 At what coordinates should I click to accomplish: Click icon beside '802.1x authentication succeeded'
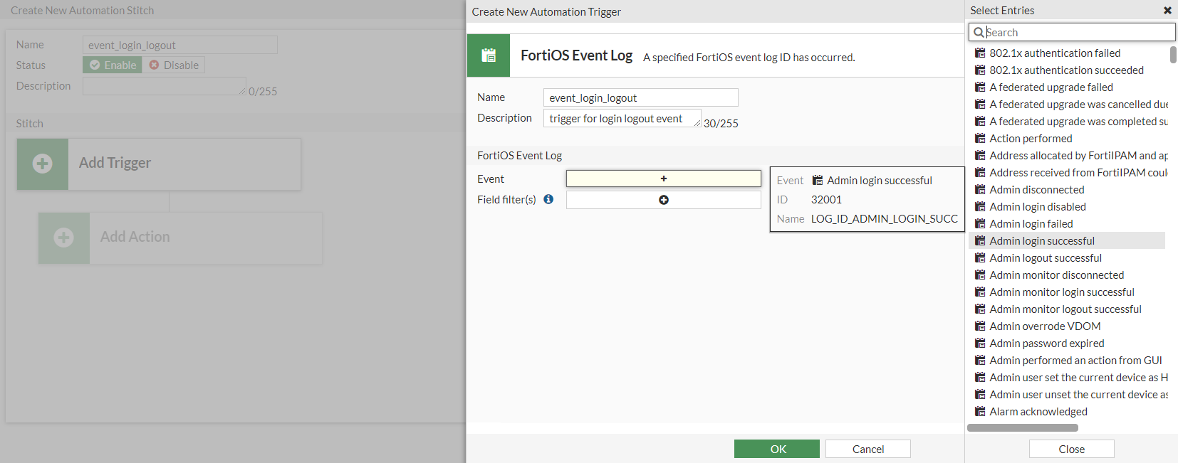pyautogui.click(x=980, y=70)
